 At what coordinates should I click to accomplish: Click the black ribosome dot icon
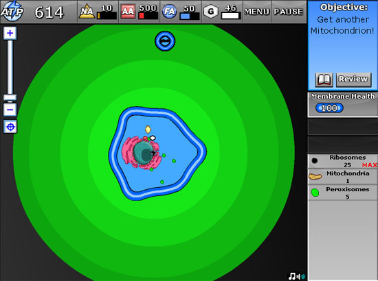315,160
